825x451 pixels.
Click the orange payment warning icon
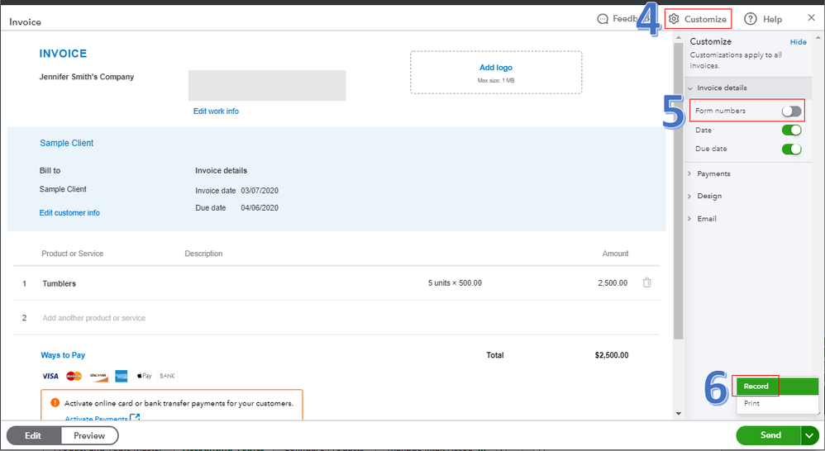tap(55, 403)
